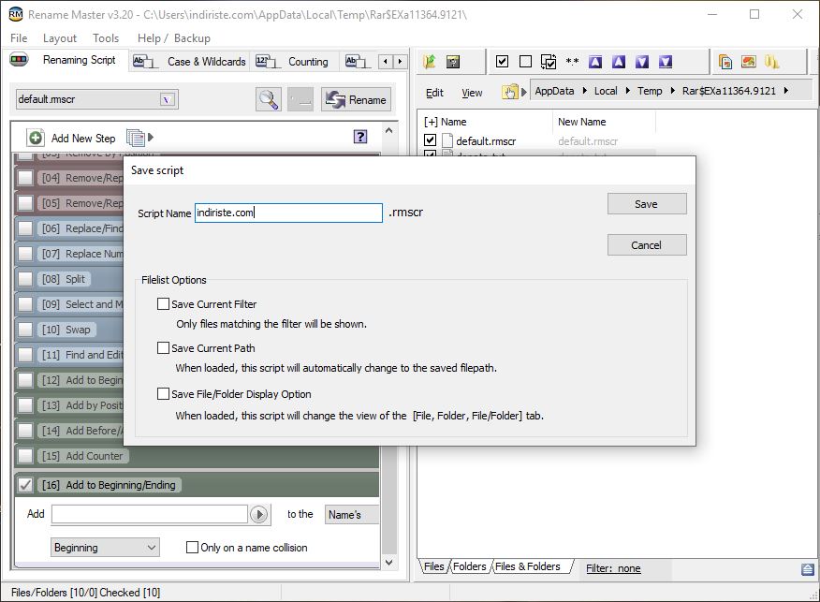Click the Script Name input field
The height and width of the screenshot is (602, 820).
[x=288, y=213]
